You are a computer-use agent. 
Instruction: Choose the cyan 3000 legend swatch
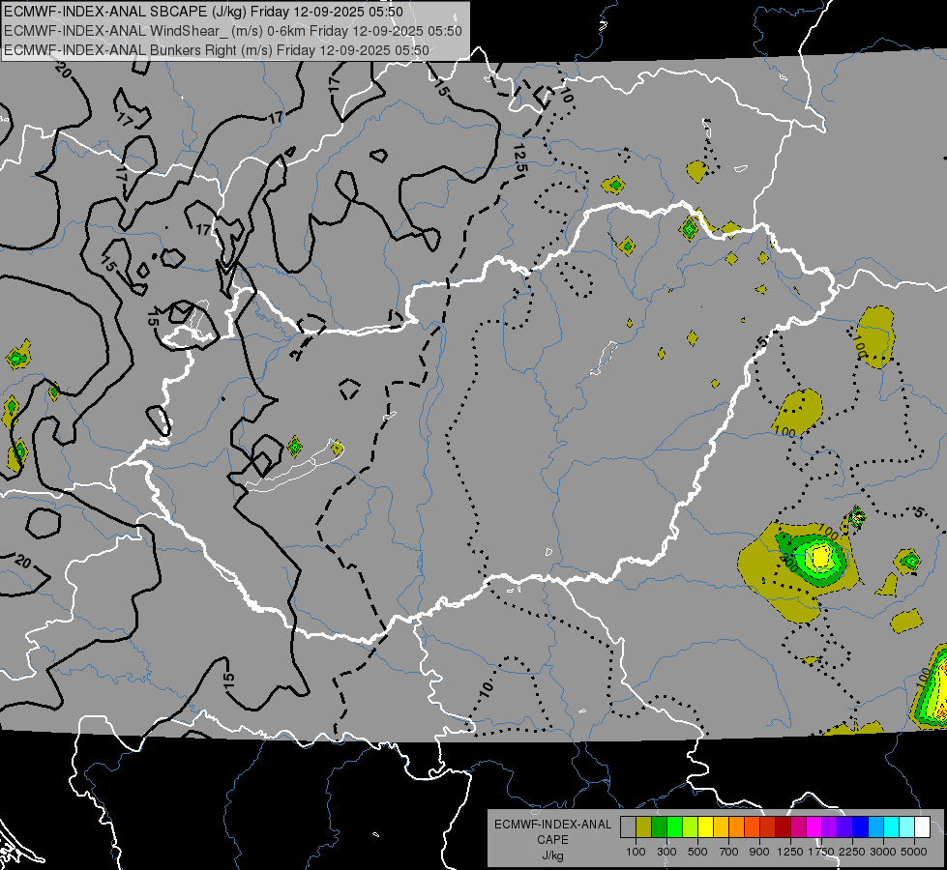(x=892, y=826)
